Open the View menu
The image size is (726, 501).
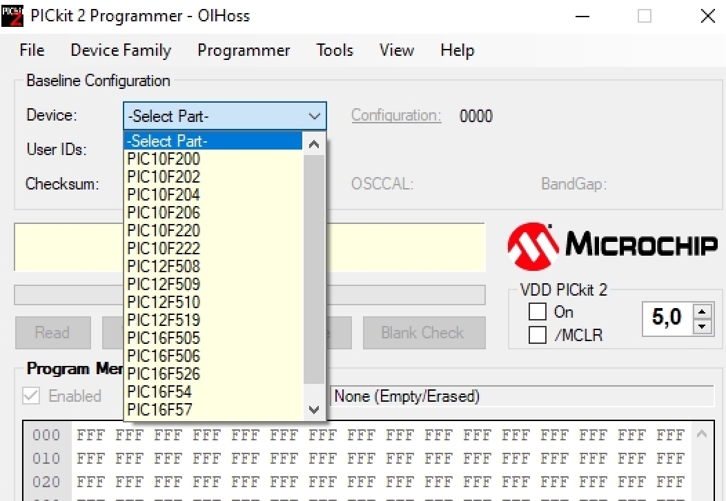396,50
